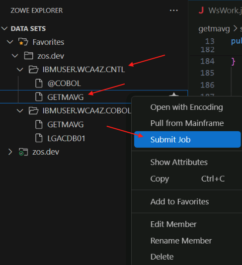Click the file icon of GETMAVG in CNTL
The width and height of the screenshot is (242, 265).
click(x=39, y=97)
